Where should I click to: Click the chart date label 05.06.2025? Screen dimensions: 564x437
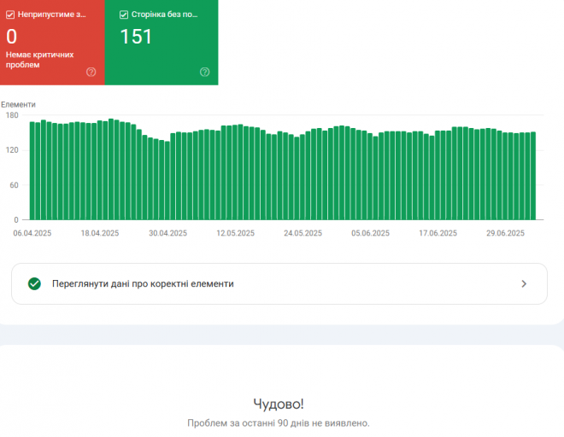click(x=371, y=233)
